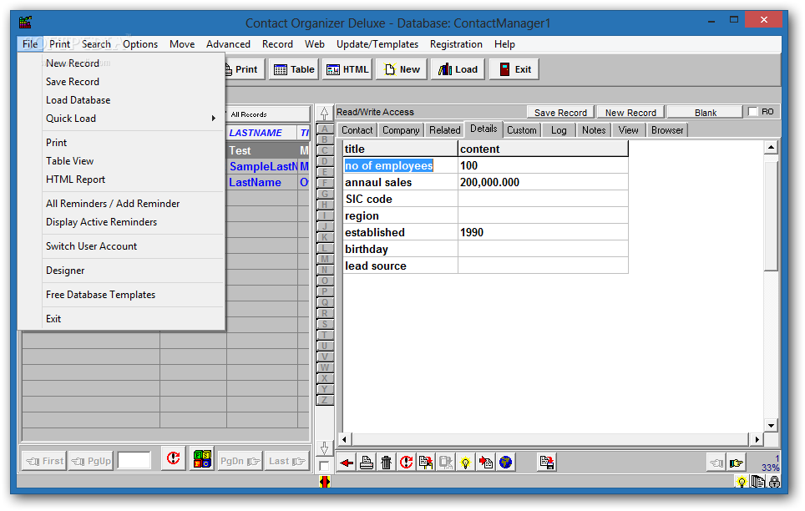Click the light bulb icon in record toolbar
The image size is (805, 511).
tap(466, 463)
